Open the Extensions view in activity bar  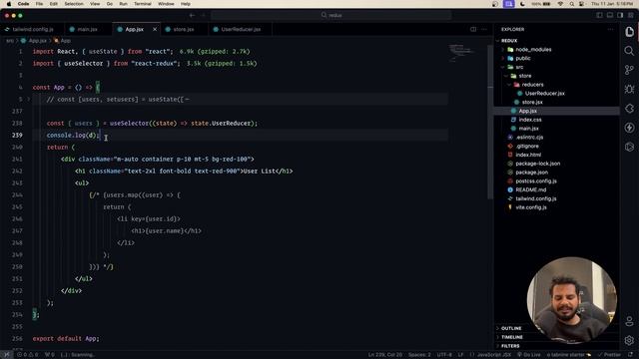pos(629,109)
